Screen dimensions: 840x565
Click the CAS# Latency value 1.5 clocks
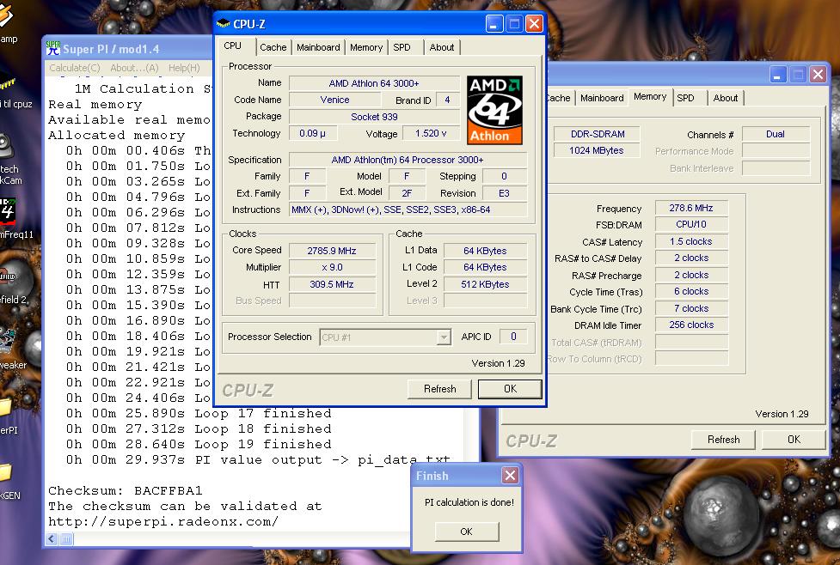point(691,242)
